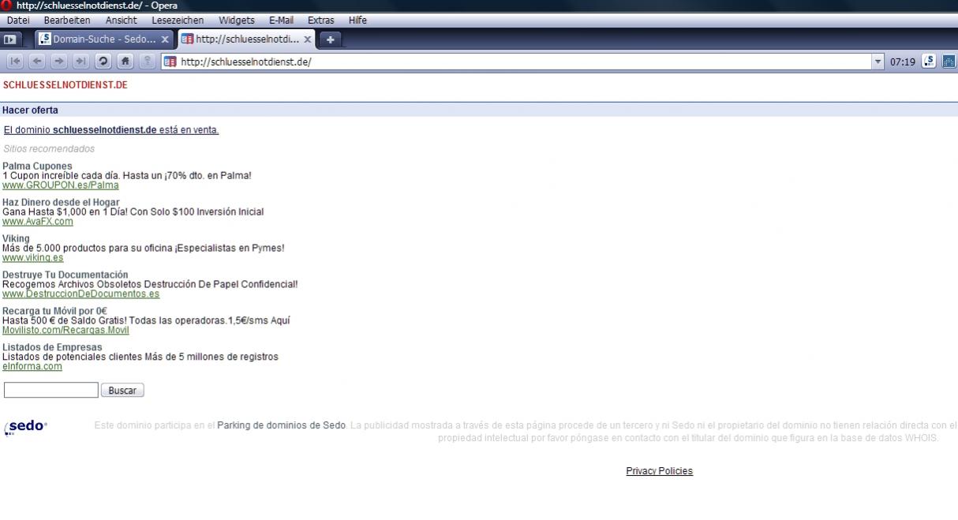Viewport: 958px width, 520px height.
Task: Go back one page with the Back arrow
Action: 37,61
